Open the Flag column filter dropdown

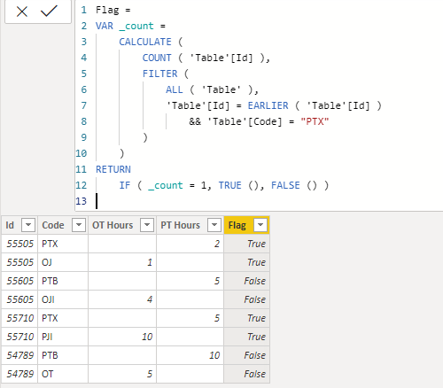click(260, 225)
